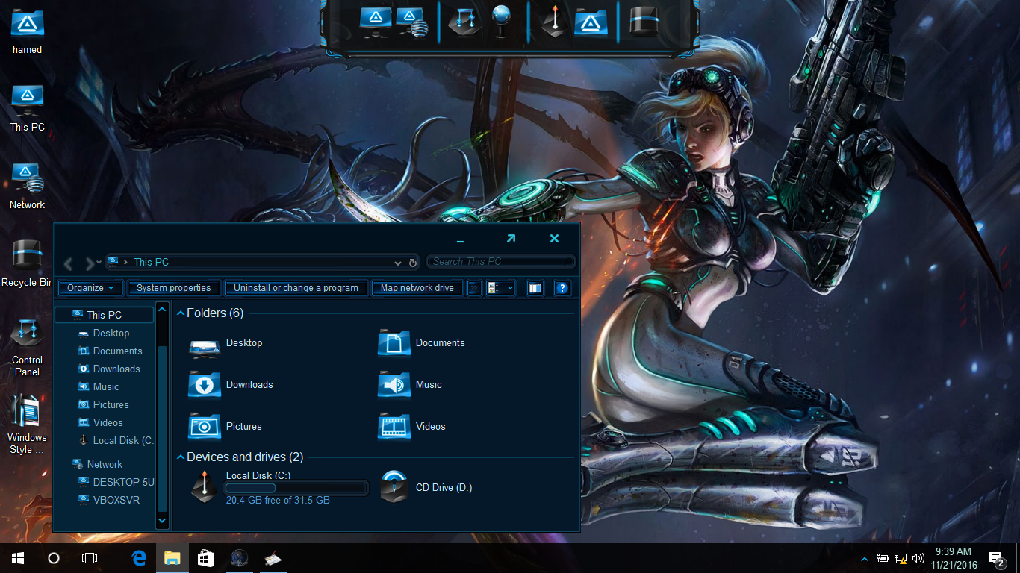Open the Control Panel desktop icon
Screen dimensions: 1020x573
(27, 336)
